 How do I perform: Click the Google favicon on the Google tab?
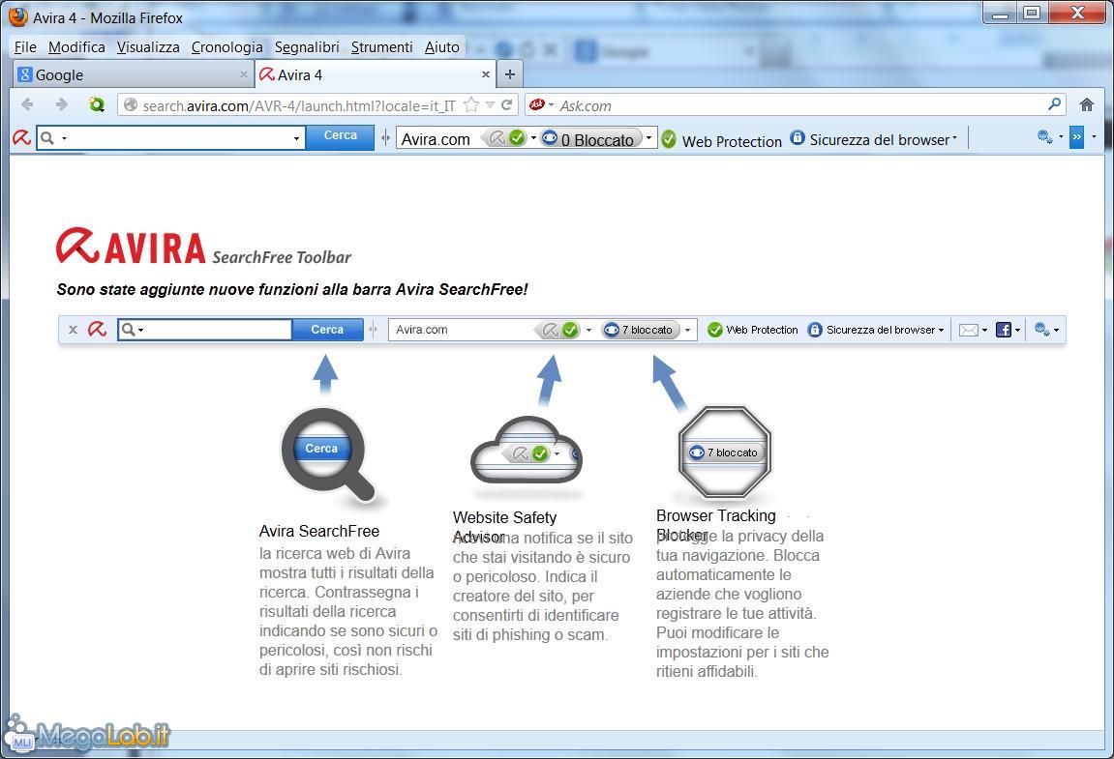click(25, 74)
